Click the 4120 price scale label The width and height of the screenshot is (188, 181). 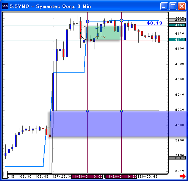point(179,34)
